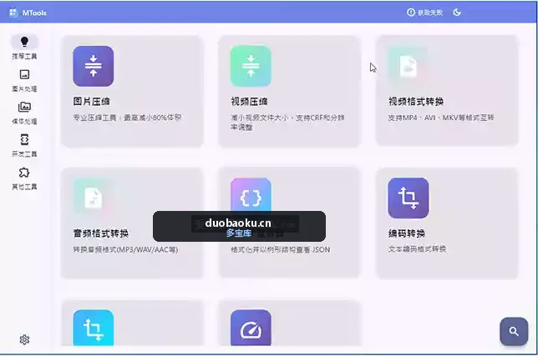Open 视频压缩 card title
Image resolution: width=538 pixels, height=356 pixels.
(x=249, y=102)
